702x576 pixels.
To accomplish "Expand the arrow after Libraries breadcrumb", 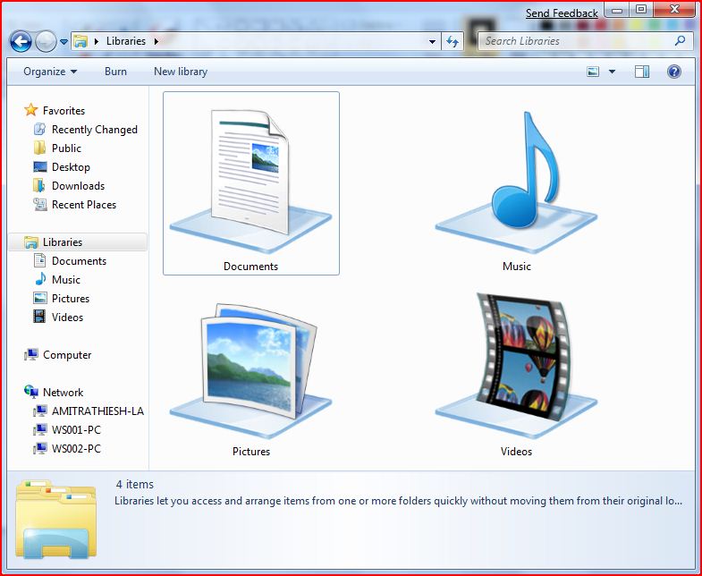I will (x=156, y=41).
